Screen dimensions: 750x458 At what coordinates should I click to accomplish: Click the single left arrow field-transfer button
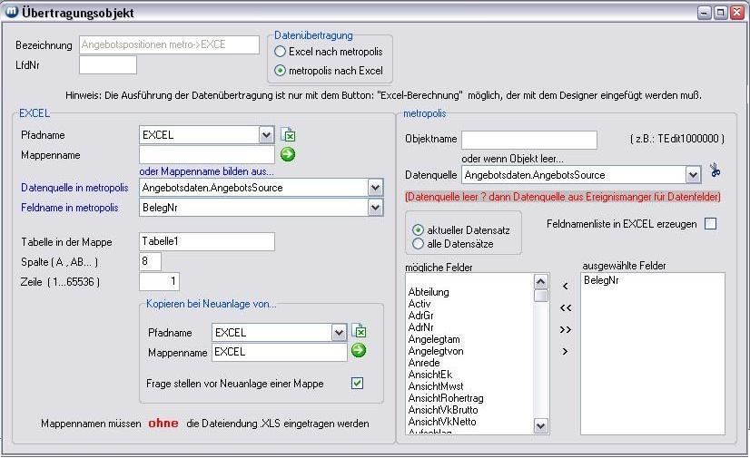click(x=565, y=286)
